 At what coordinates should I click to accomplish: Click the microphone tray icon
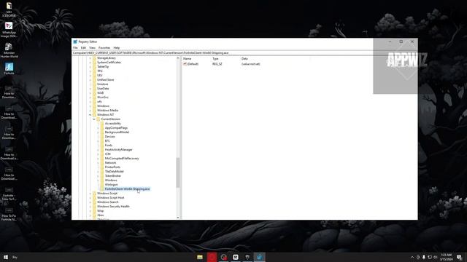click(x=424, y=257)
